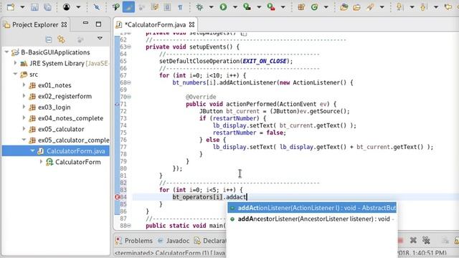
Task: Toggle Link with Editor in Project Explorer
Action: click(61, 39)
